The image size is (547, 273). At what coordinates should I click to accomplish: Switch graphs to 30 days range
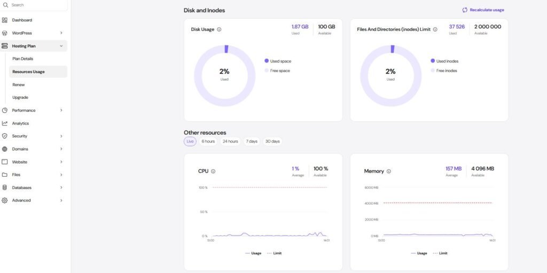(x=272, y=142)
